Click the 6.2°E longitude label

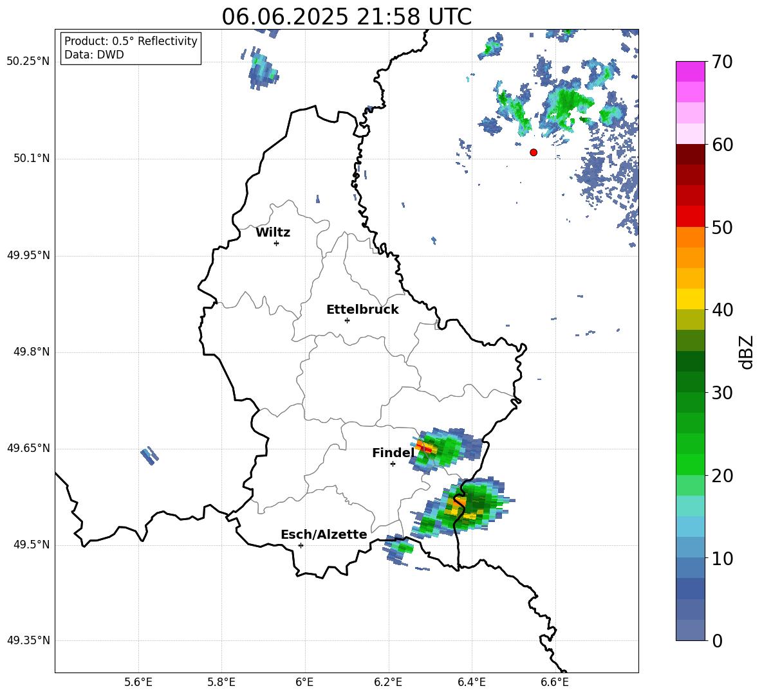[388, 682]
